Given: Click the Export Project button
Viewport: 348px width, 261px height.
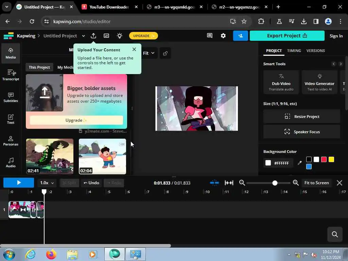Looking at the screenshot, I should pos(287,36).
